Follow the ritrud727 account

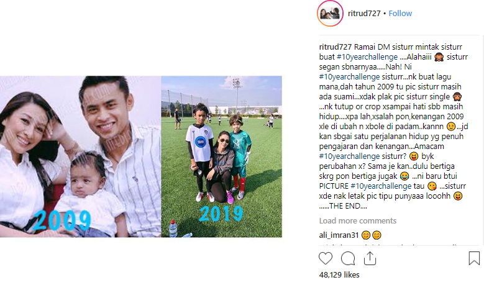click(x=400, y=13)
